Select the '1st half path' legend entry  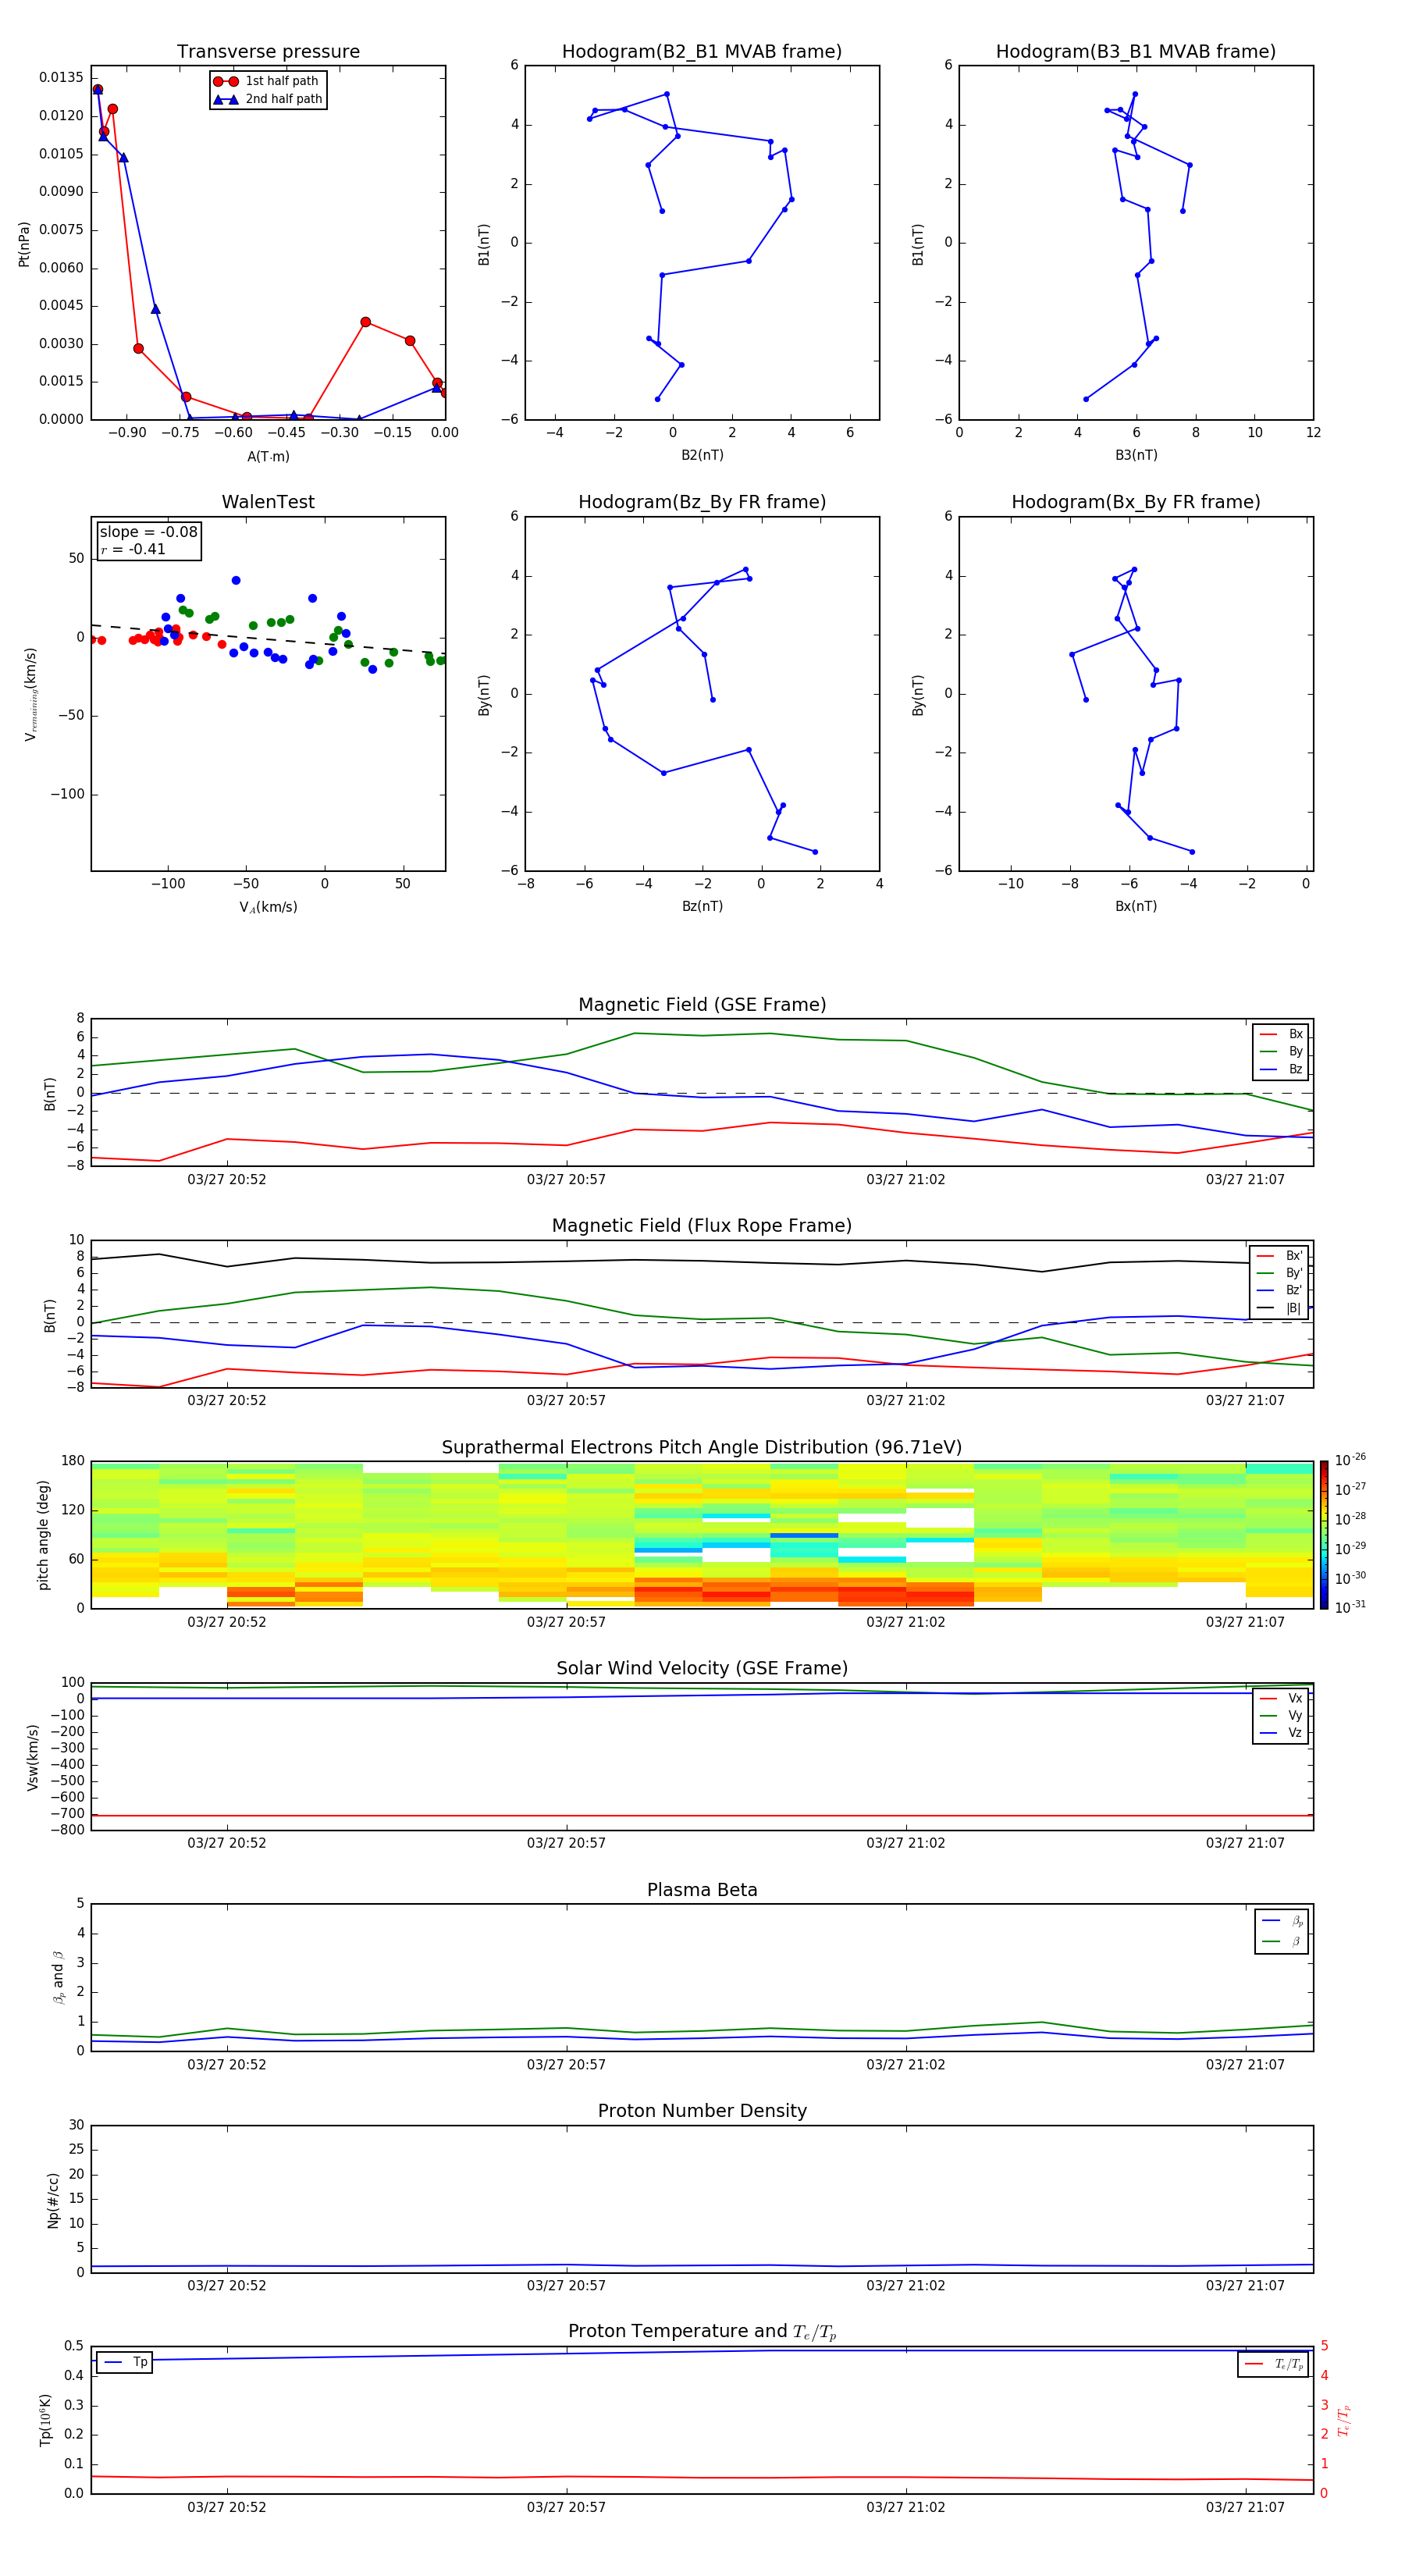coord(267,81)
